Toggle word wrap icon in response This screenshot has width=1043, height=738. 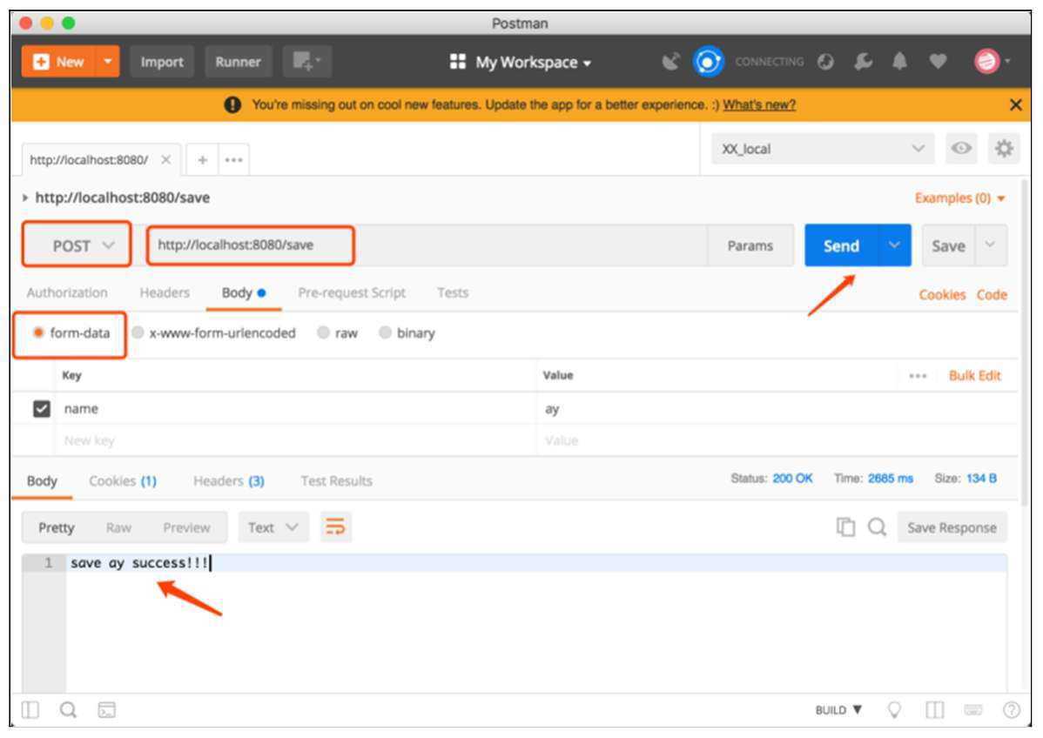tap(335, 527)
